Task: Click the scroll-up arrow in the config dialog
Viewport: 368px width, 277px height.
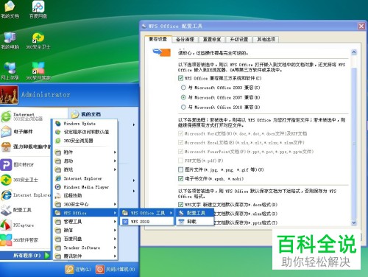Action: [354, 52]
